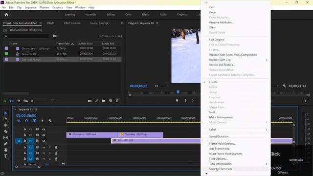
Task: Open Sequence 01 timeline panel menu
Action: (36, 110)
